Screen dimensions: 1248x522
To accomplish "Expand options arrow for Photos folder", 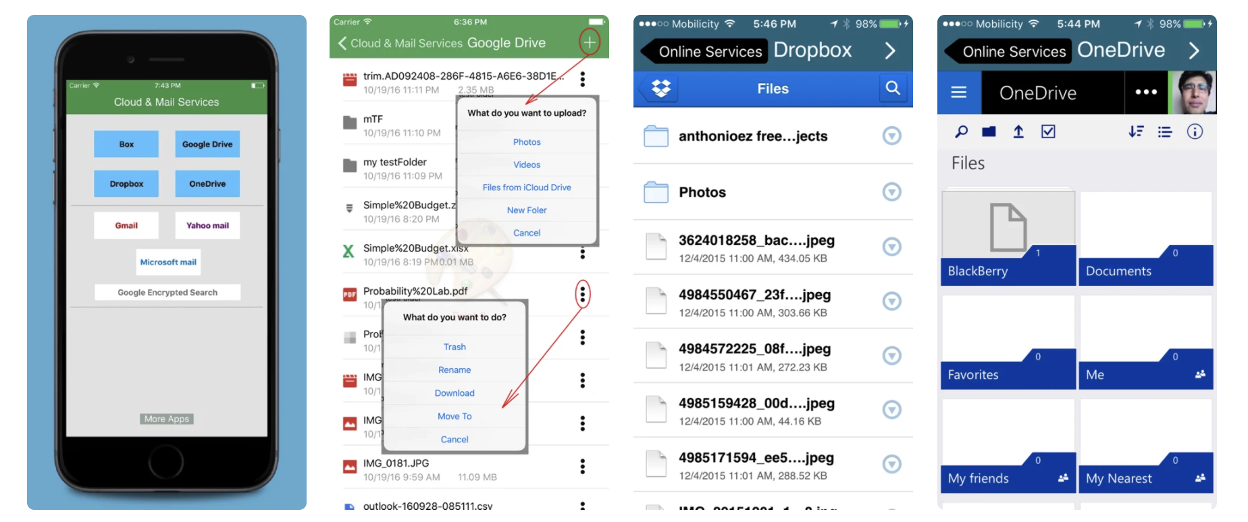I will click(x=891, y=192).
